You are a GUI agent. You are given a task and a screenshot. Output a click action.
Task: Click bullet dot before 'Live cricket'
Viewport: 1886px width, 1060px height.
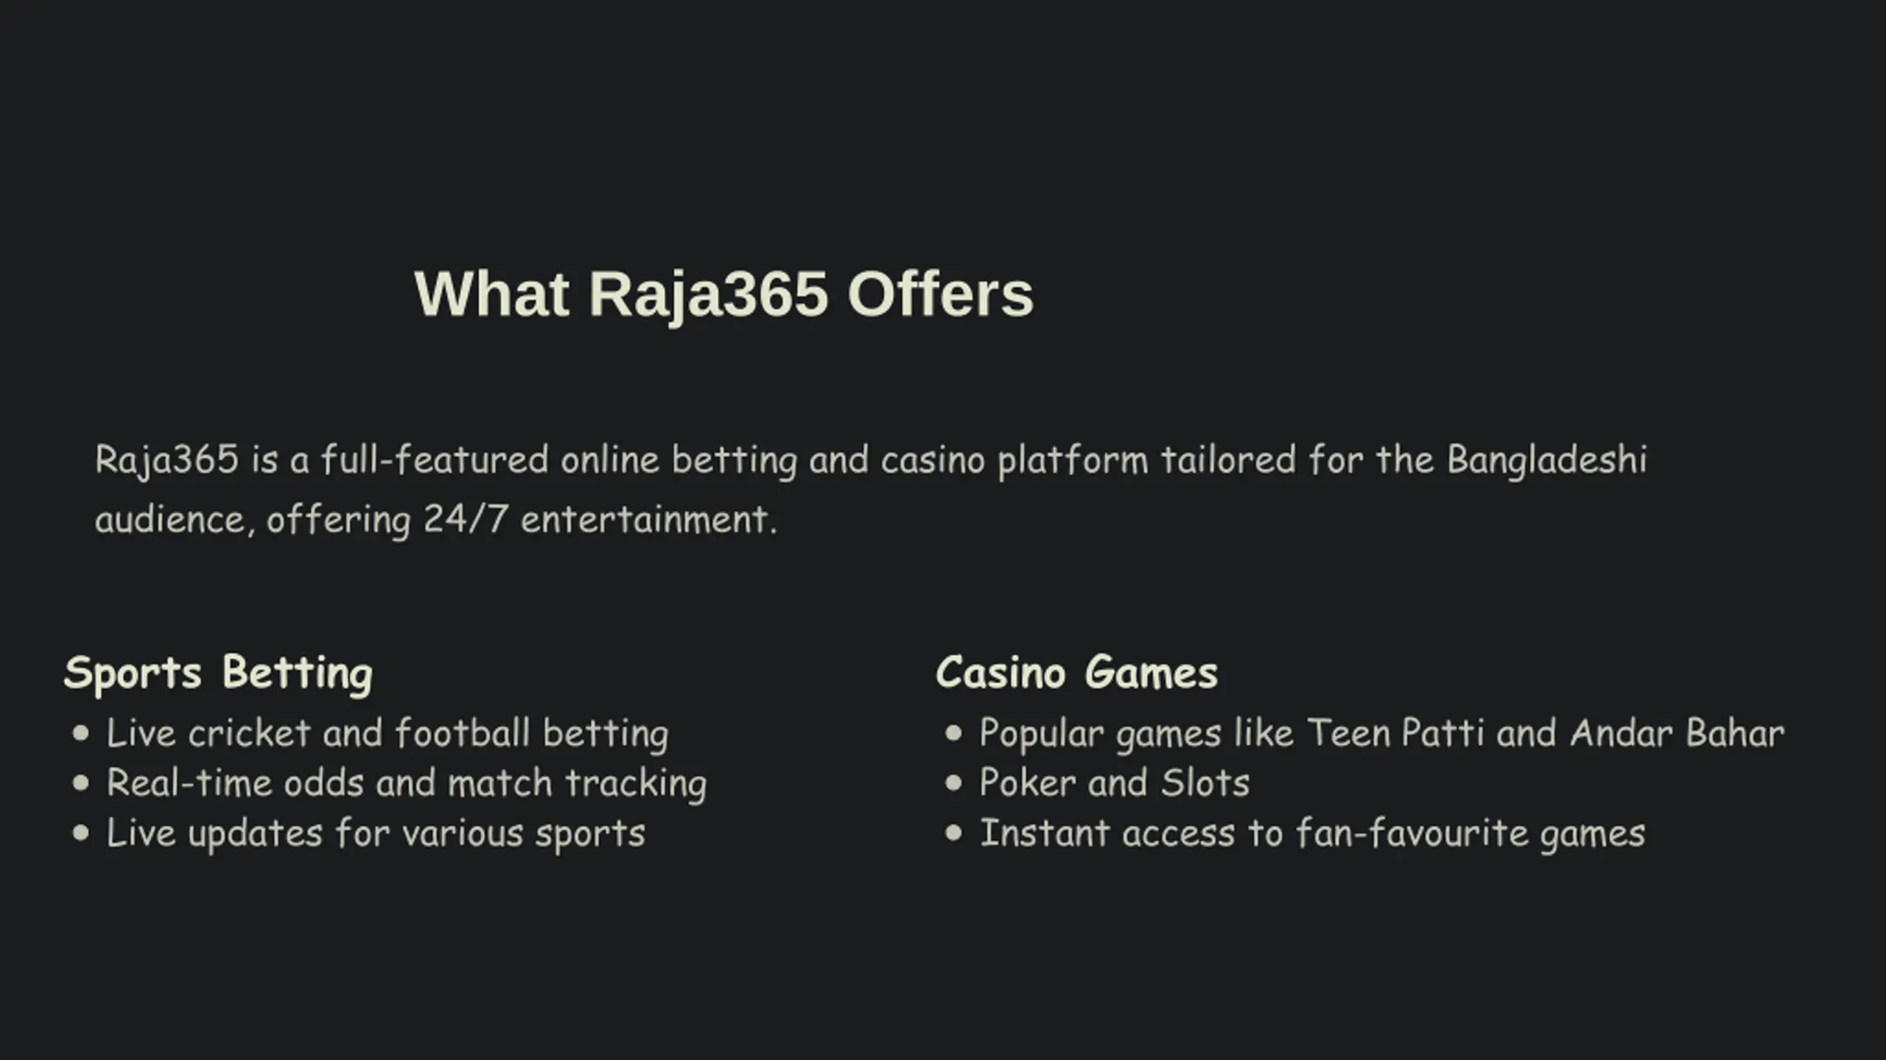point(81,733)
